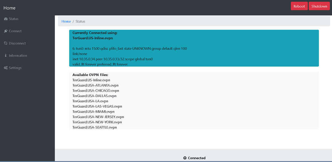Click the bold TorGuard.US-Inline.ovpn connected file name
Viewport: 332px width, 162px height.
point(93,38)
